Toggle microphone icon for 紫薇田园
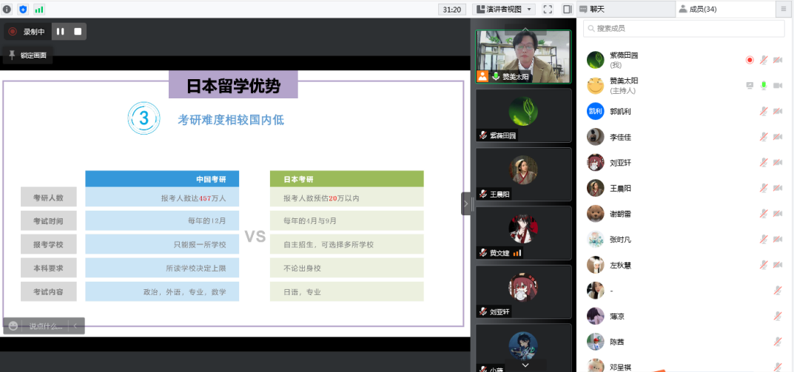This screenshot has height=372, width=794. [x=763, y=60]
